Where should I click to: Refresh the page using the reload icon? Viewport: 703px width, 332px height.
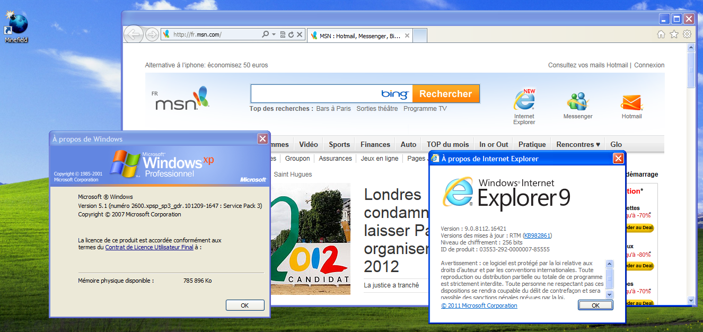291,35
